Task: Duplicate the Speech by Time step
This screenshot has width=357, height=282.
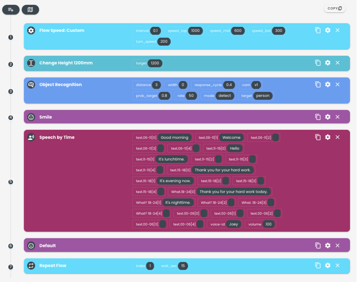Action: pos(318,137)
